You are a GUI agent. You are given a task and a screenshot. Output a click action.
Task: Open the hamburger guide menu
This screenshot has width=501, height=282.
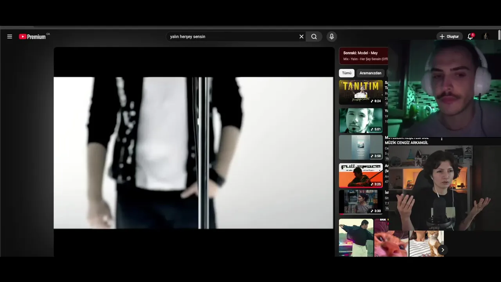(10, 36)
